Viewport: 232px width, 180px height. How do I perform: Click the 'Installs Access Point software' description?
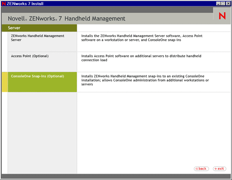pyautogui.click(x=141, y=58)
